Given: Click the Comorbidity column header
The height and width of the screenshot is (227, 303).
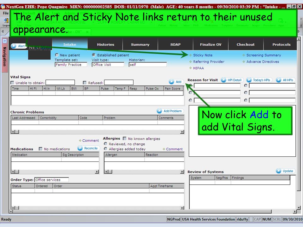Looking at the screenshot, I should 59,118.
